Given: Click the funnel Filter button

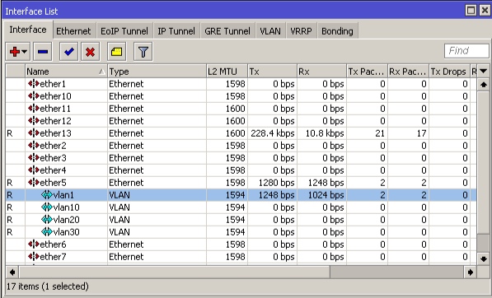Looking at the screenshot, I should click(143, 52).
